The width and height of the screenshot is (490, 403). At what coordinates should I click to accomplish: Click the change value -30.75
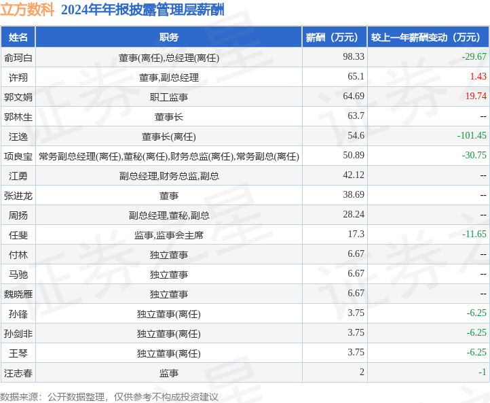(x=474, y=155)
